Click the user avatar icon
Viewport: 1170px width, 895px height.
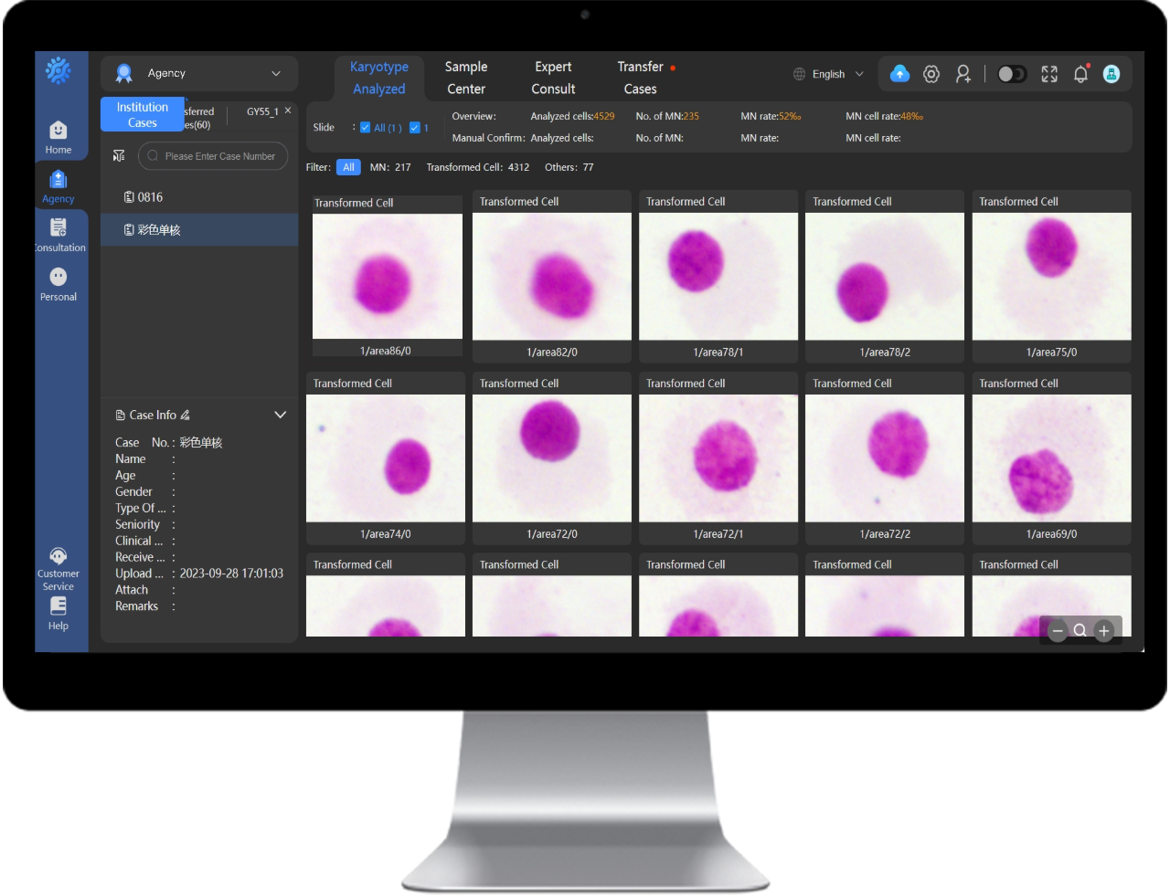(x=1111, y=74)
